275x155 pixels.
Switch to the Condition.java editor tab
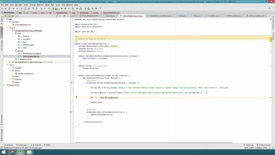click(x=213, y=16)
